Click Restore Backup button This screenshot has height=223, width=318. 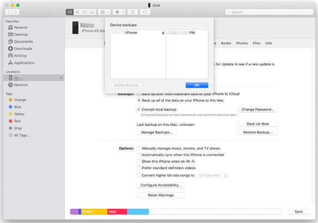point(258,133)
